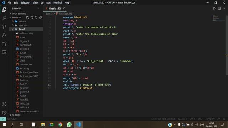228x128 pixels.
Task: Open the File menu
Action: click(x=9, y=2)
